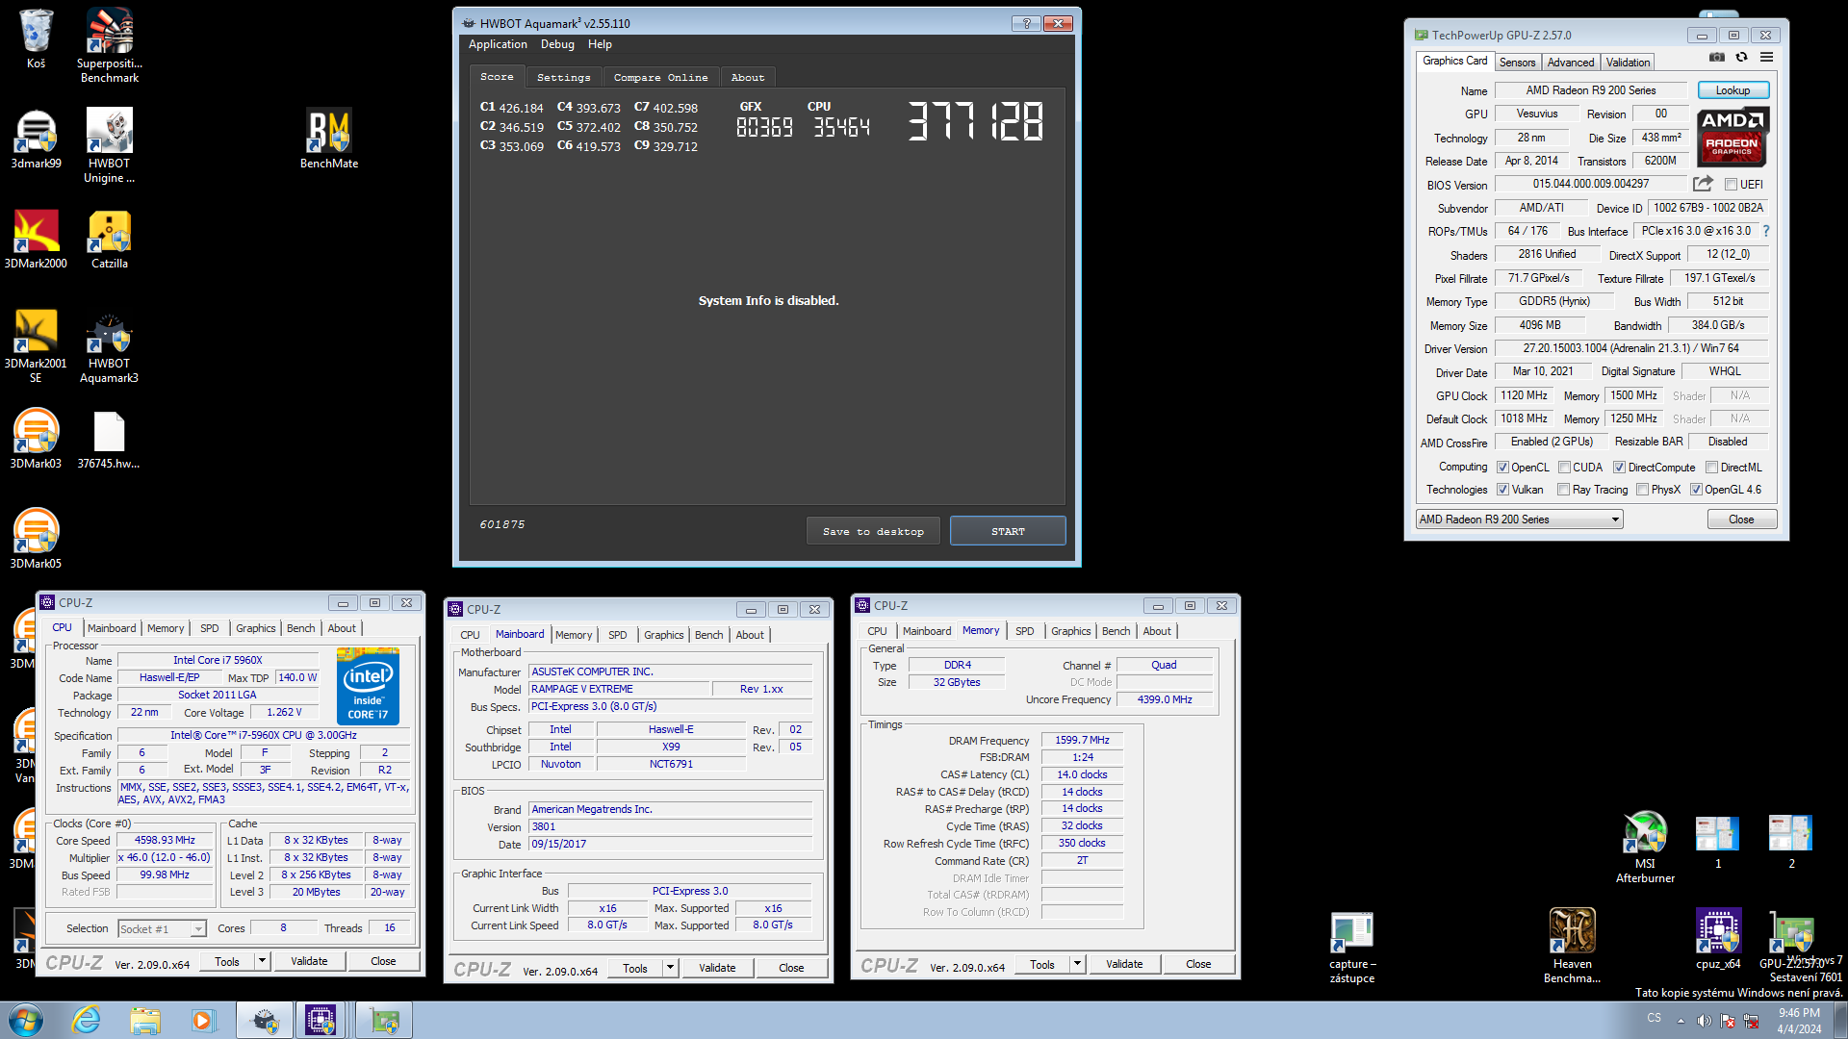Click the Tools button in CPU-Z CPU window

pos(227,961)
